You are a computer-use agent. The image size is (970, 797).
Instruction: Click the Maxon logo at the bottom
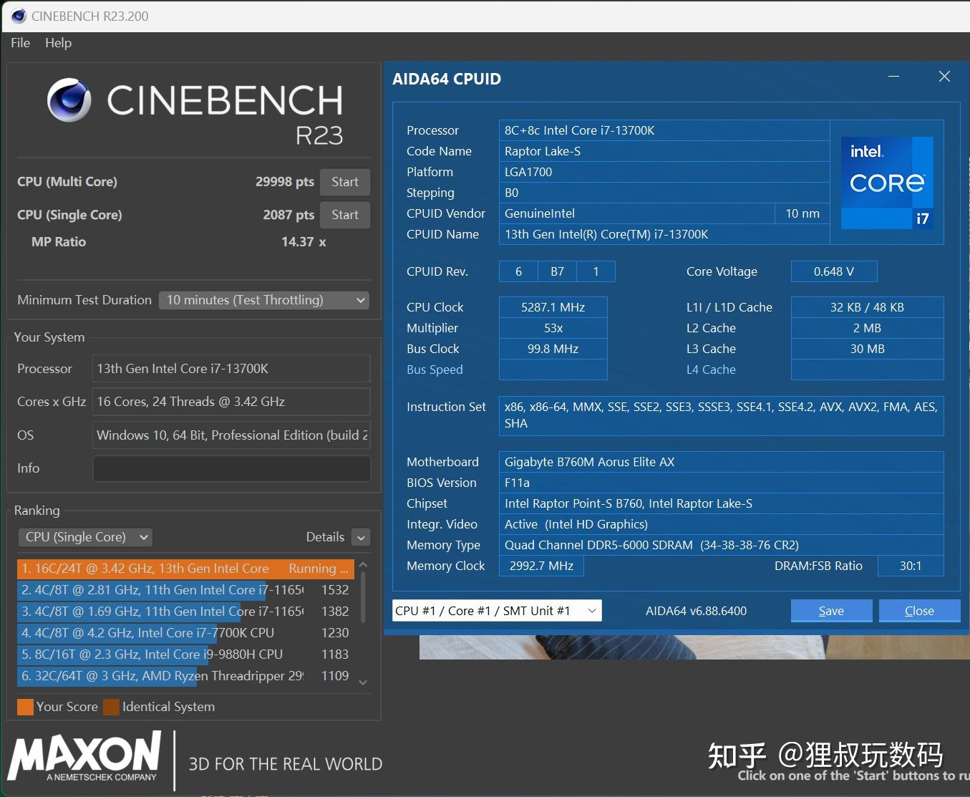coord(85,756)
